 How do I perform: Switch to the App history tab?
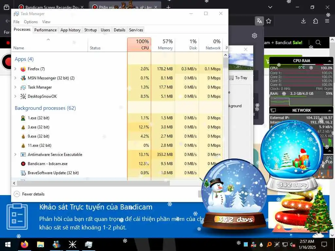tap(70, 30)
